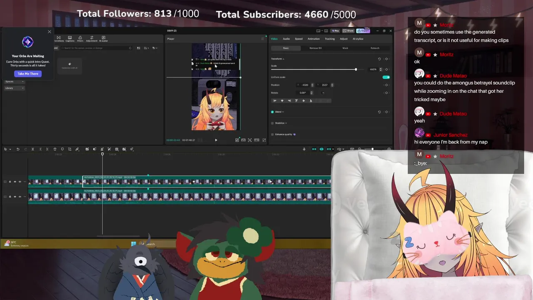Open the select tool mode dropdown arrow
The width and height of the screenshot is (533, 300).
(10, 149)
